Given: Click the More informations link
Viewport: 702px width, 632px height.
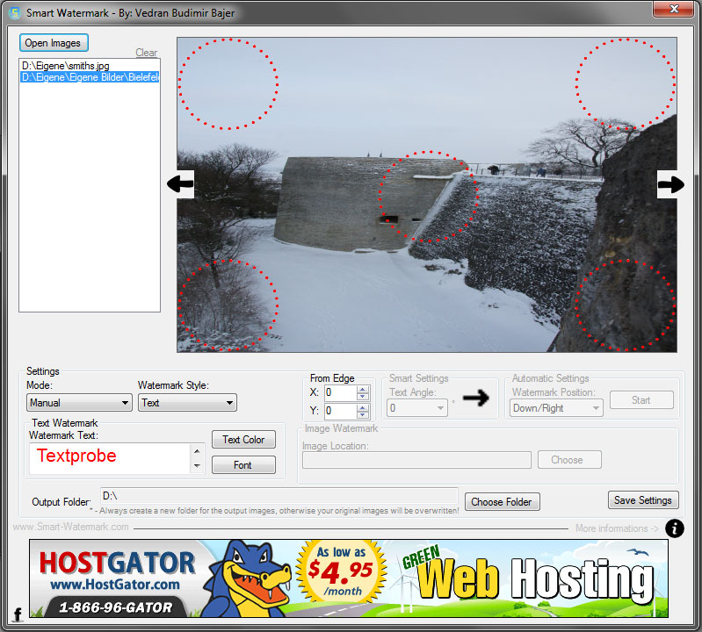Looking at the screenshot, I should tap(617, 528).
